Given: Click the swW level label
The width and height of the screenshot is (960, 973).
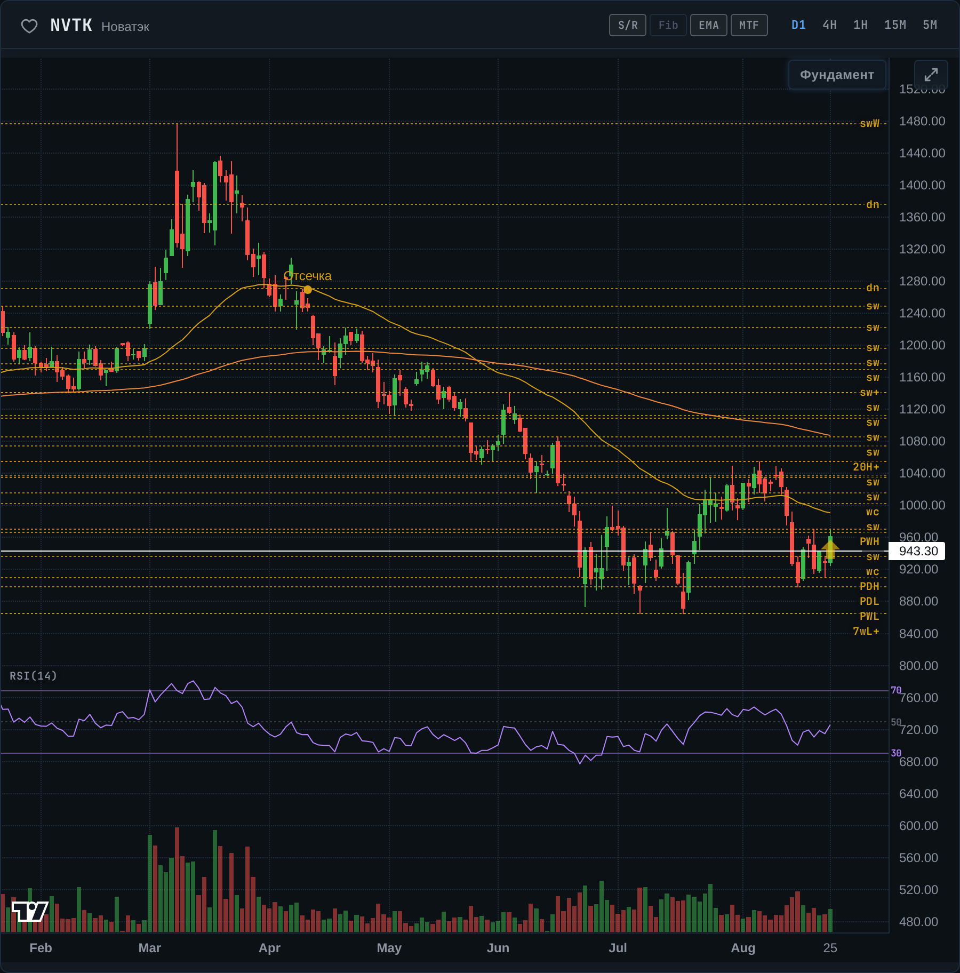Looking at the screenshot, I should click(869, 123).
